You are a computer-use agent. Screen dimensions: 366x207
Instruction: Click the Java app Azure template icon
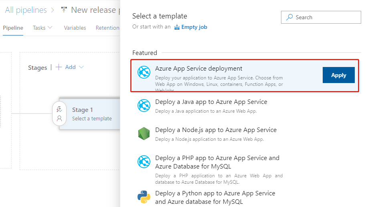pos(144,106)
